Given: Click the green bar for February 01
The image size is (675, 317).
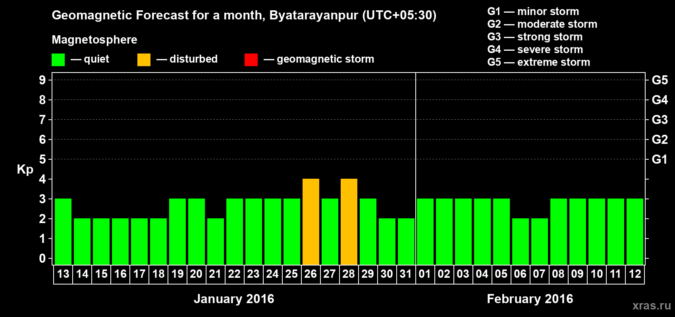Looking at the screenshot, I should pos(425,232).
